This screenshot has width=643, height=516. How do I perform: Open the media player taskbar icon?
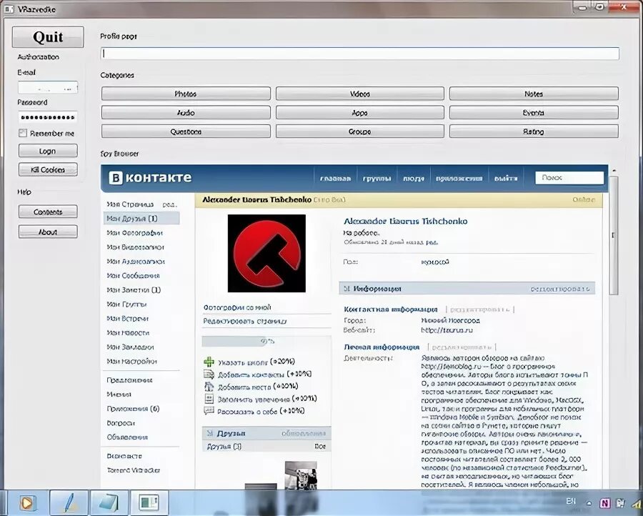[27, 502]
